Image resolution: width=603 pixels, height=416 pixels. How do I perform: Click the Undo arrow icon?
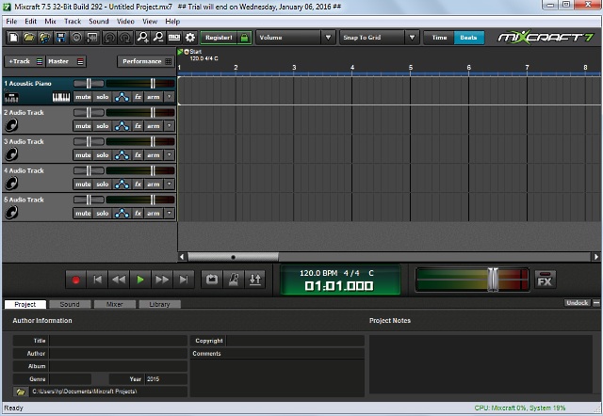click(108, 38)
